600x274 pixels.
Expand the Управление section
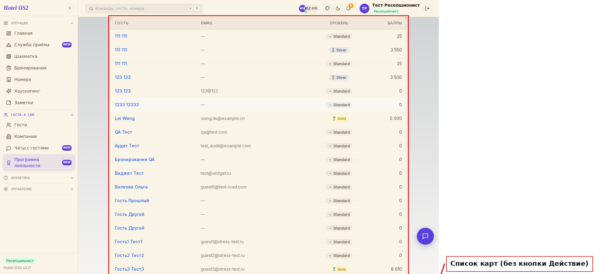(x=39, y=189)
